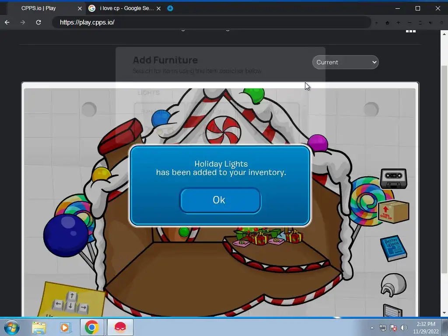Click the white igloo icon

393,284
